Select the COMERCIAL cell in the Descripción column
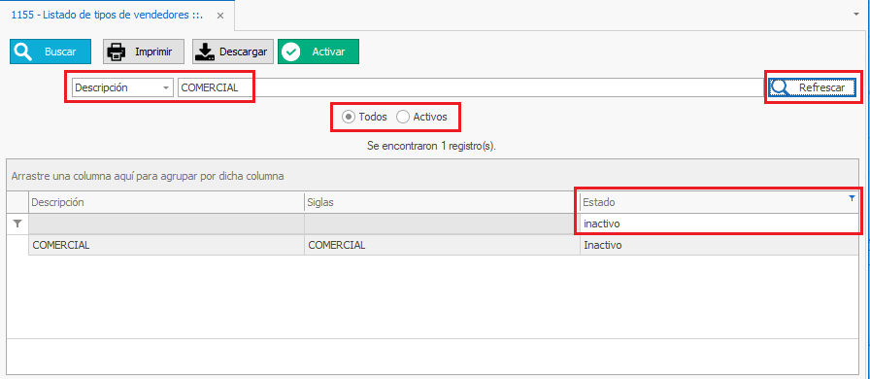Viewport: 870px width, 379px height. 166,245
